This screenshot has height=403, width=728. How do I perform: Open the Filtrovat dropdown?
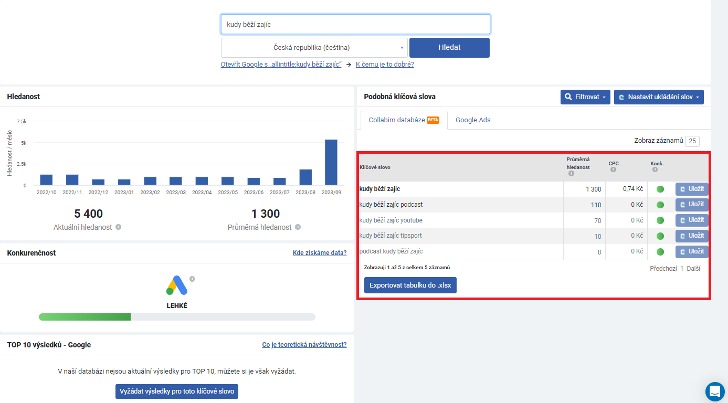click(x=585, y=97)
